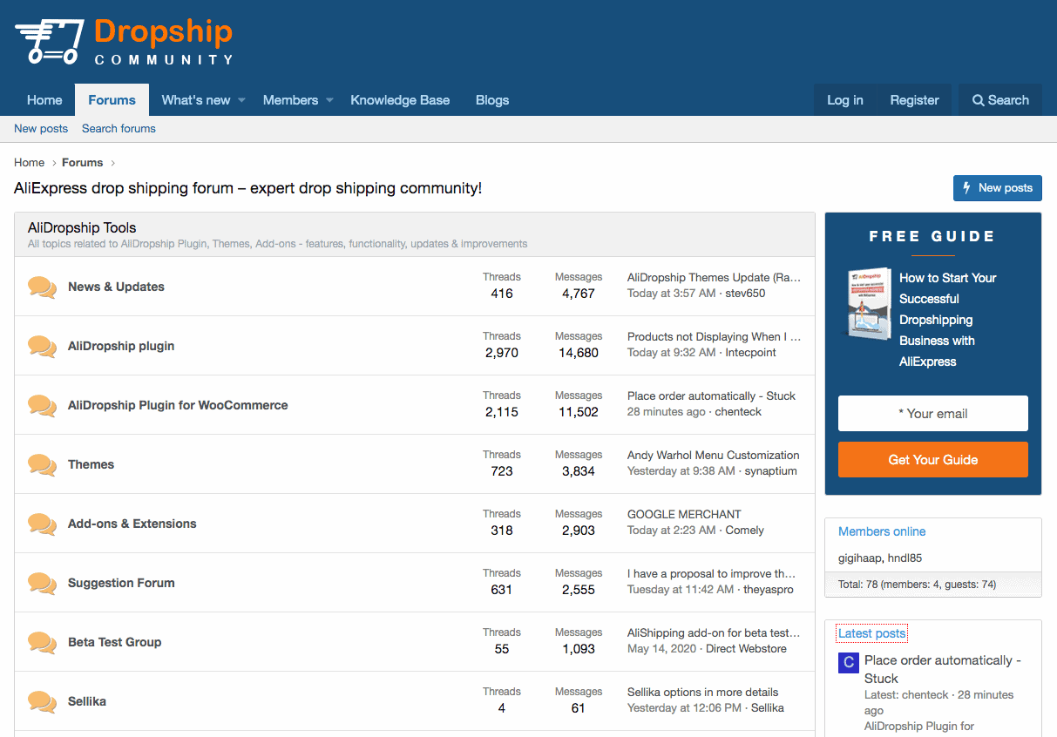Open Search forums in the sub-navigation
The image size is (1057, 737).
[119, 128]
